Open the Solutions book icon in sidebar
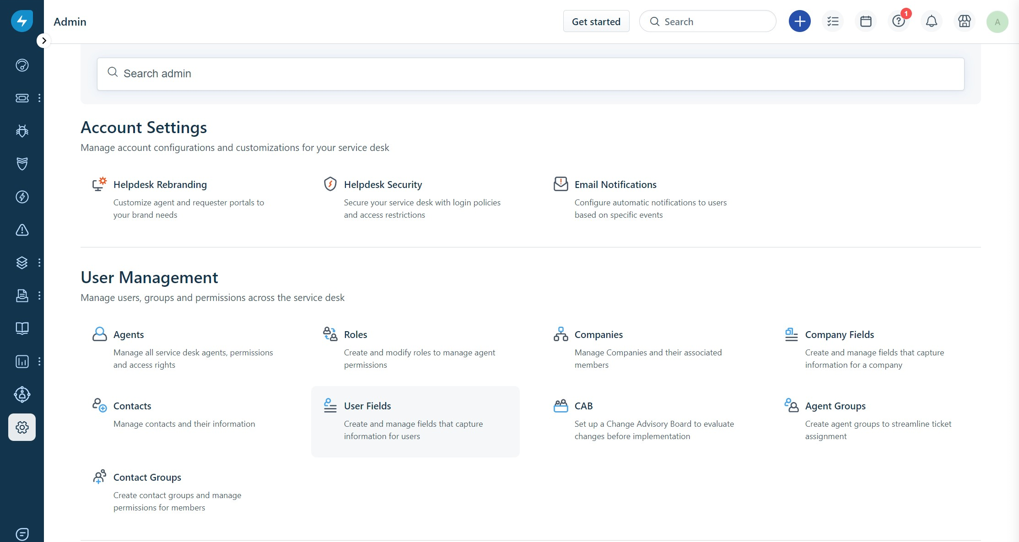The height and width of the screenshot is (542, 1019). coord(22,328)
